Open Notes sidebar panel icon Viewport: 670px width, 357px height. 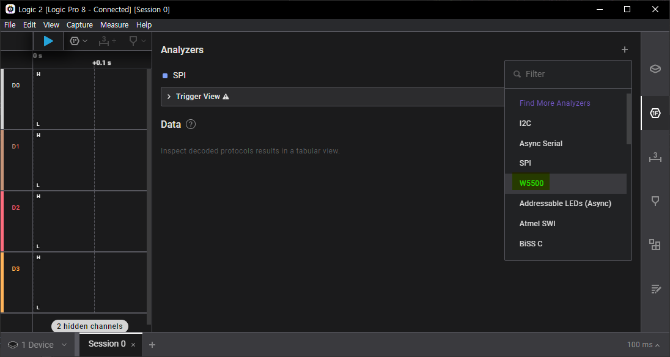[x=655, y=289]
